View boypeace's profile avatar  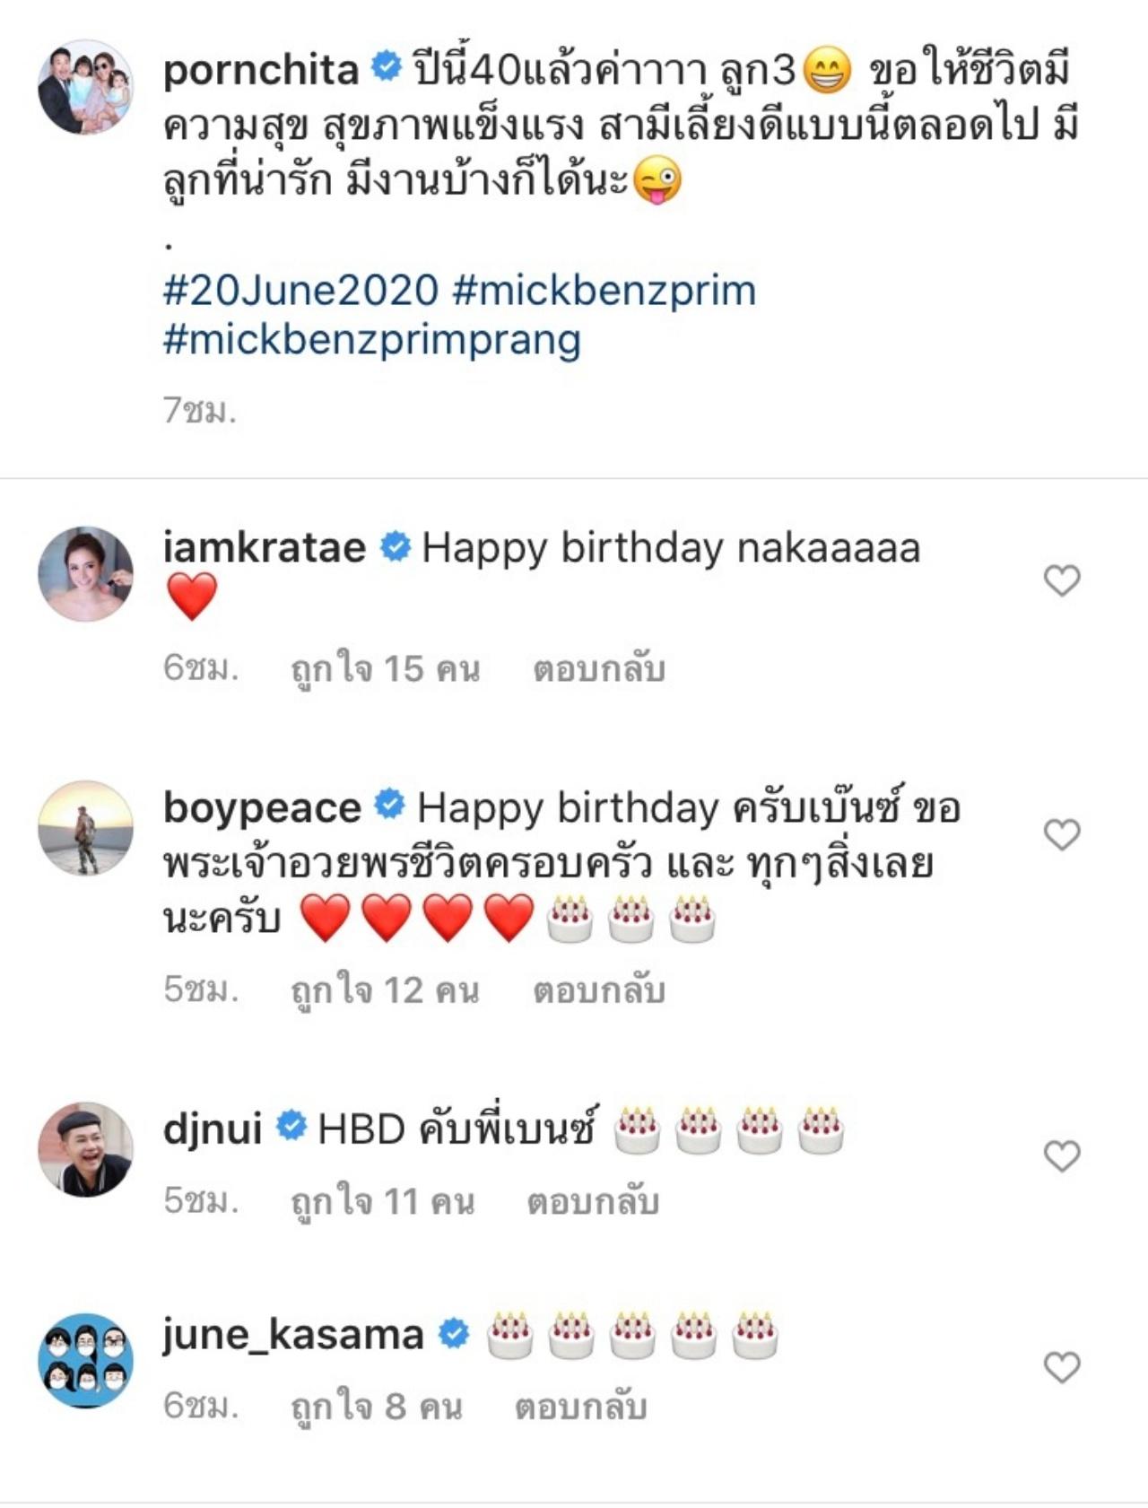click(85, 828)
